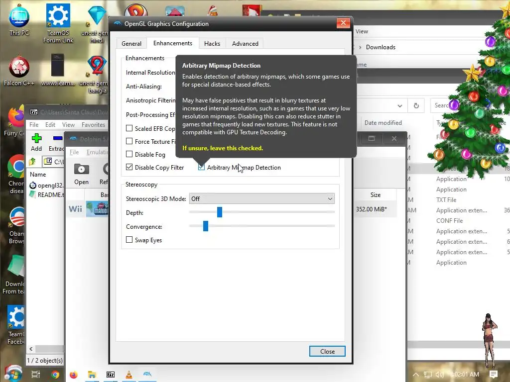Click View tab in File Explorer
This screenshot has width=510, height=382.
pos(362,31)
